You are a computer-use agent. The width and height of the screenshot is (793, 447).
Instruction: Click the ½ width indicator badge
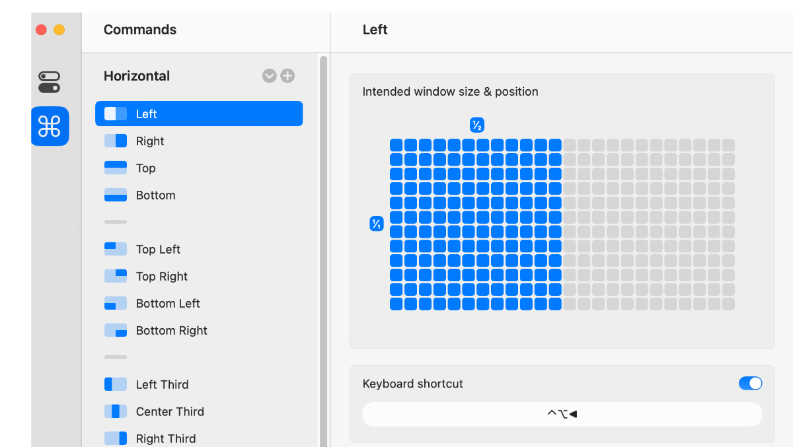[476, 125]
